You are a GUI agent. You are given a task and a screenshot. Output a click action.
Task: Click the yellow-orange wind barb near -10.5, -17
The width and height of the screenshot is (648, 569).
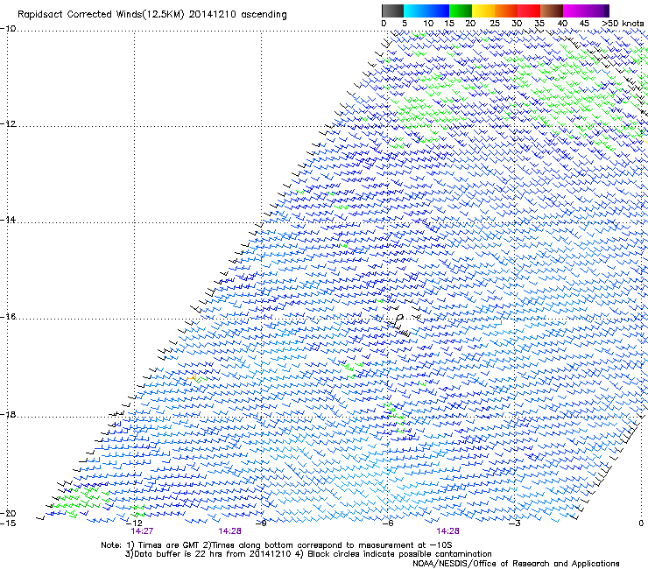193,377
